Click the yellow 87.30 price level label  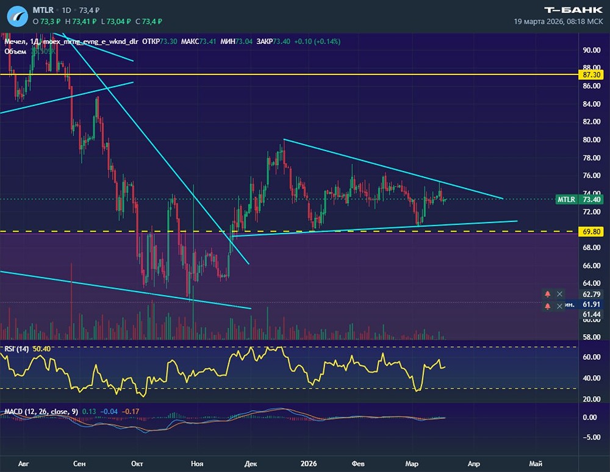pyautogui.click(x=591, y=74)
